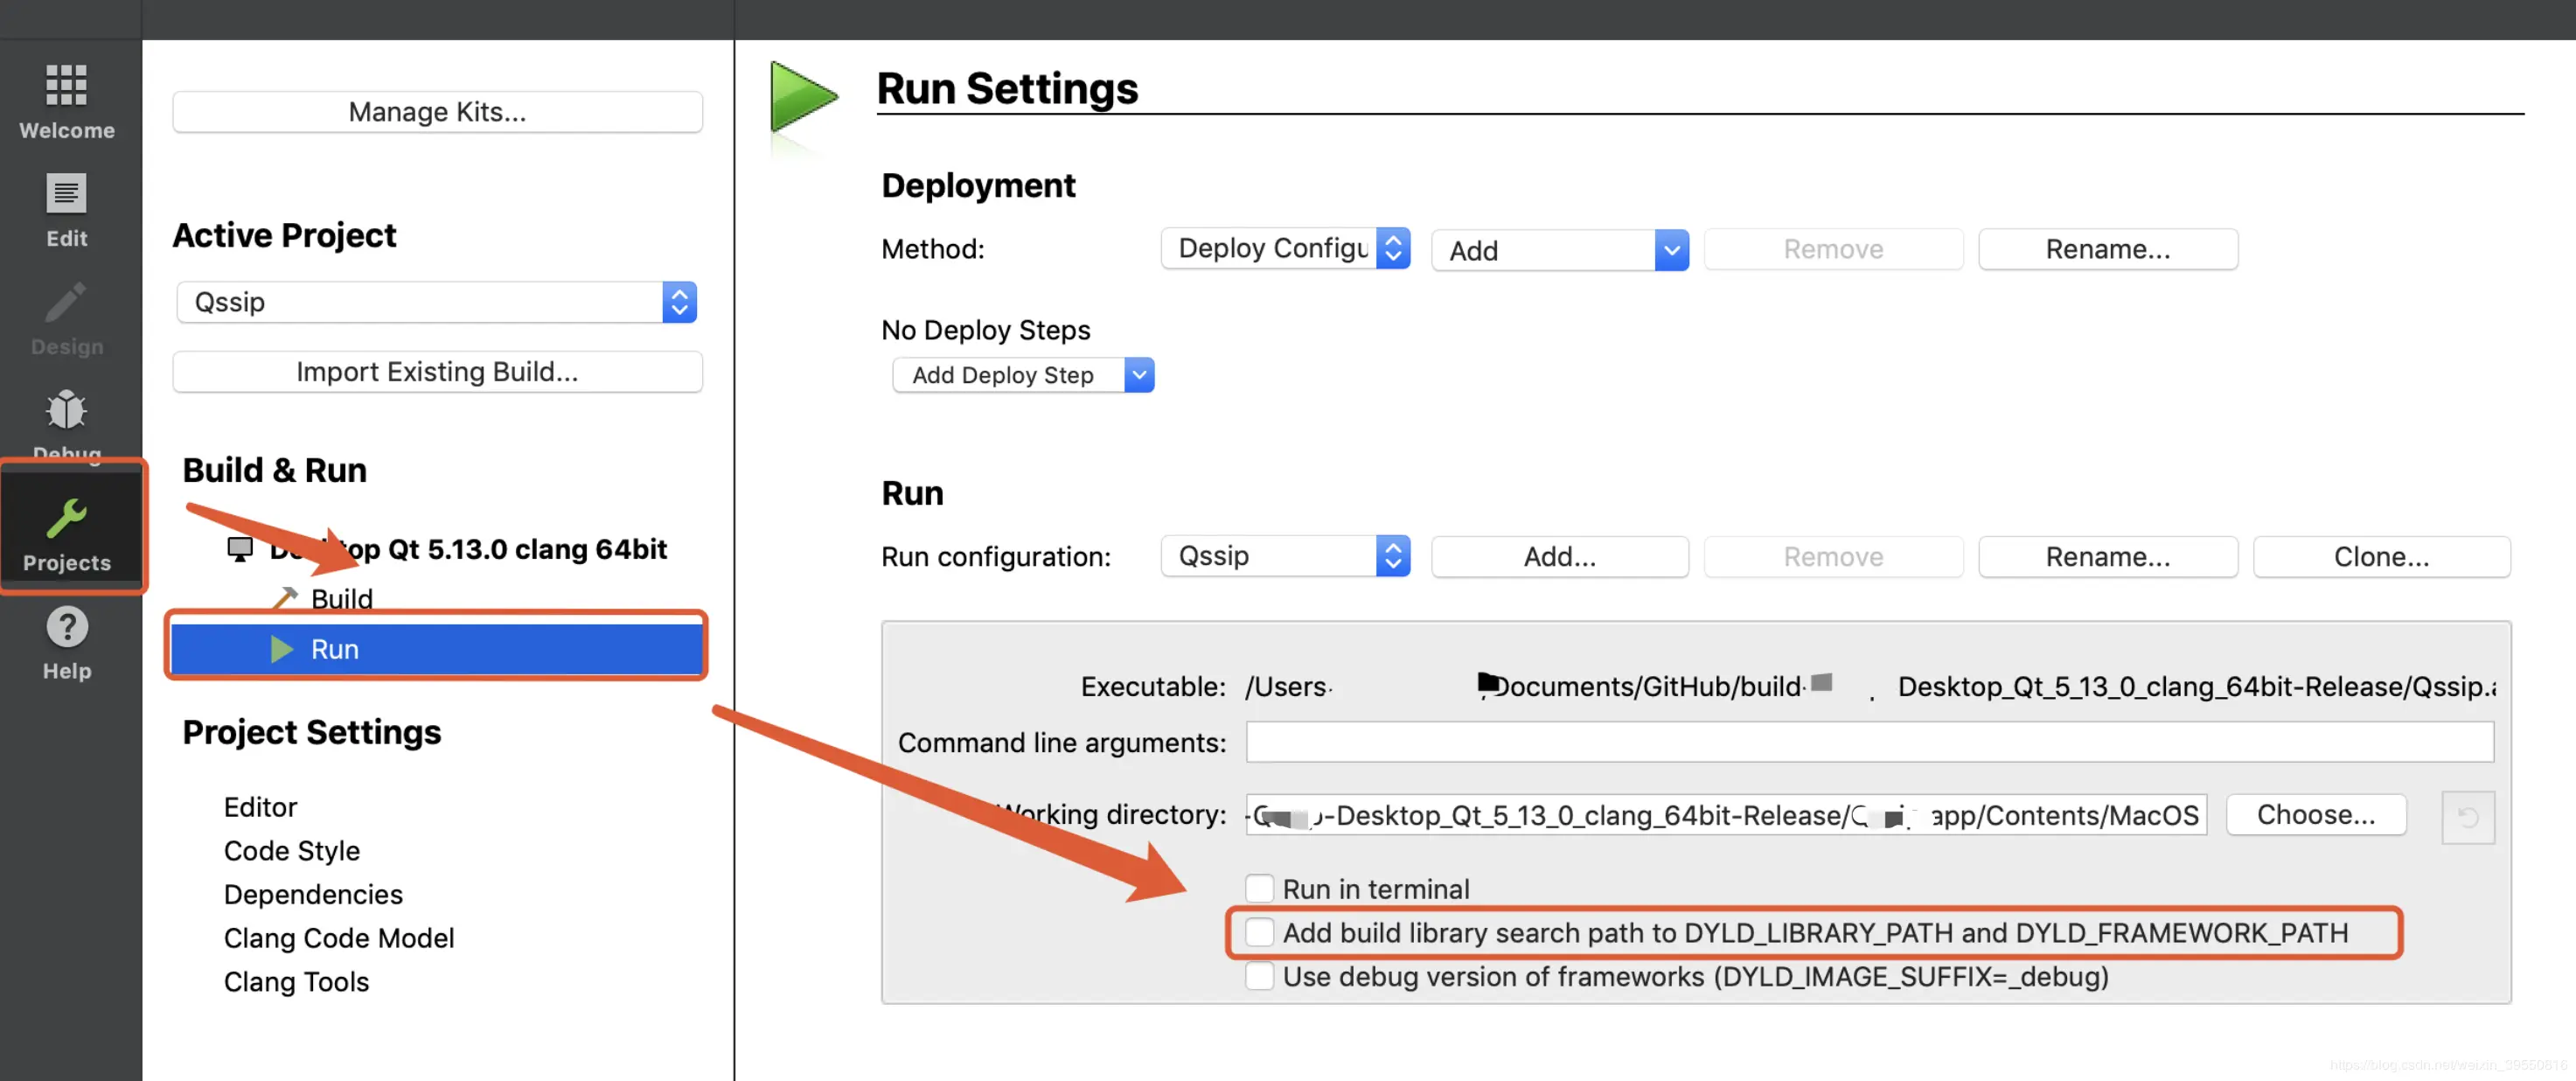The width and height of the screenshot is (2576, 1081).
Task: Select the Projects wrench icon
Action: (x=66, y=519)
